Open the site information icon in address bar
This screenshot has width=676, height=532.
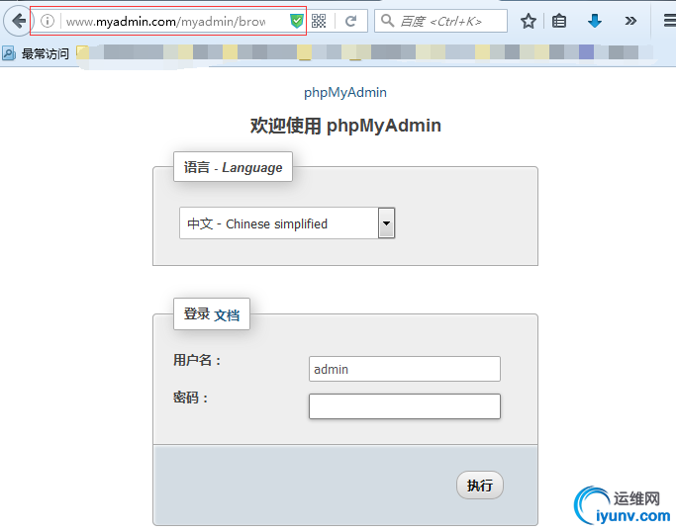[48, 21]
